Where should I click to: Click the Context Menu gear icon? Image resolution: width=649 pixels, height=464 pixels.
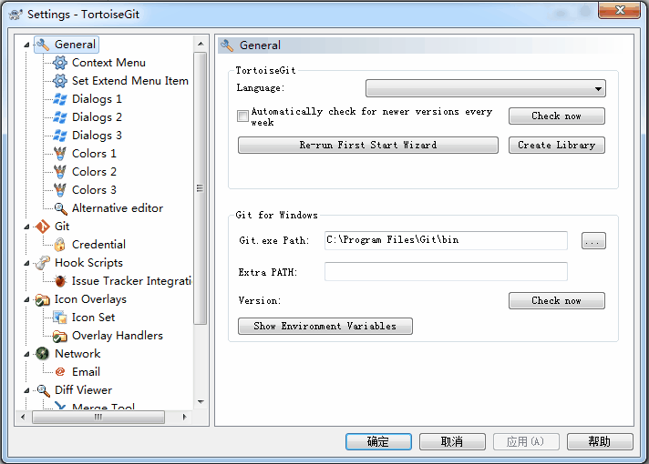[x=60, y=63]
